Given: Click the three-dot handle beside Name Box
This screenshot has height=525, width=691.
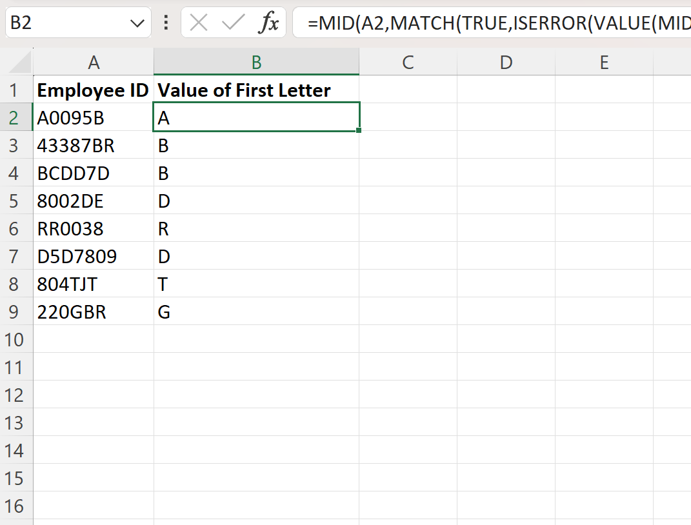Looking at the screenshot, I should (166, 22).
